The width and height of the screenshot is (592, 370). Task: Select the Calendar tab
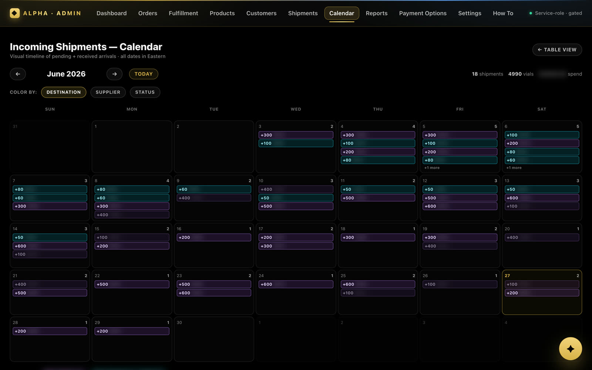pyautogui.click(x=342, y=13)
